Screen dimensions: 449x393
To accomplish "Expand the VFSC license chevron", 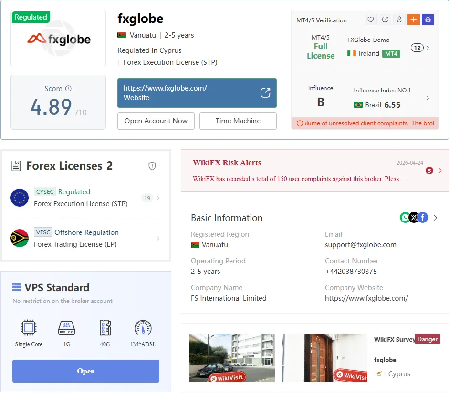I will tap(158, 238).
